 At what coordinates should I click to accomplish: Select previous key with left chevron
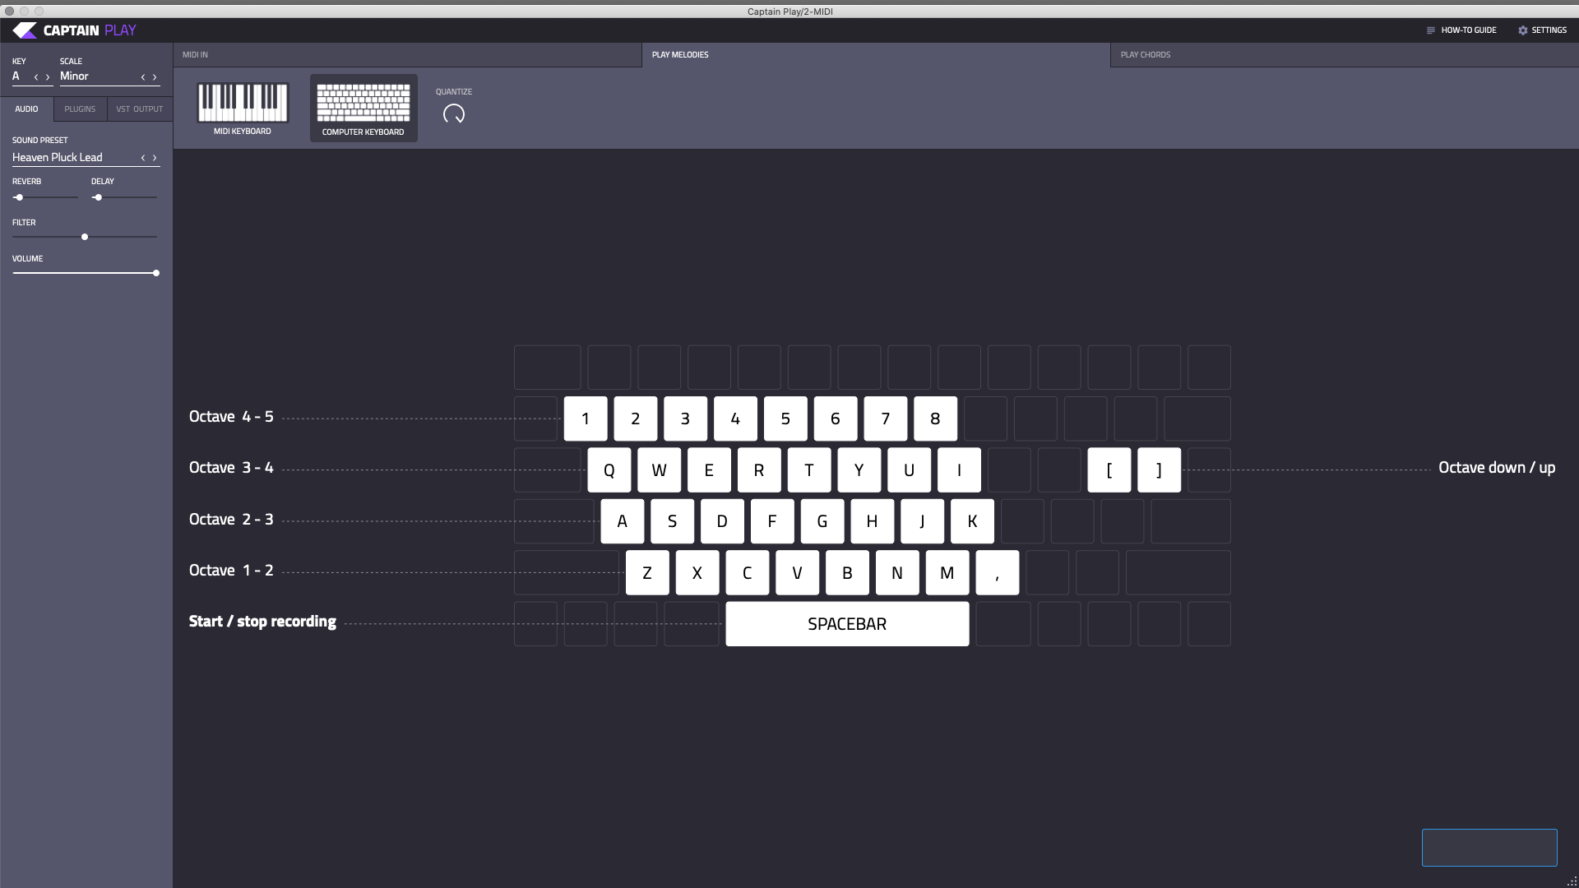[36, 77]
